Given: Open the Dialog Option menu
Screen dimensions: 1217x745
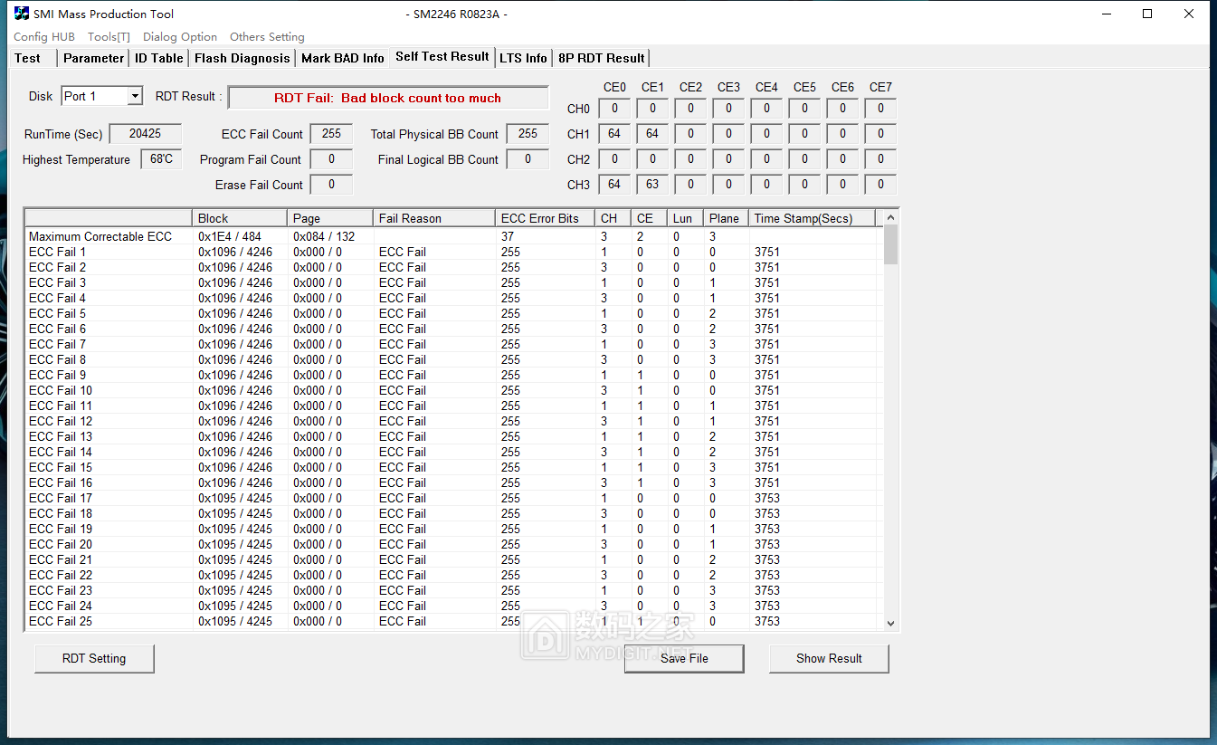Looking at the screenshot, I should point(180,37).
